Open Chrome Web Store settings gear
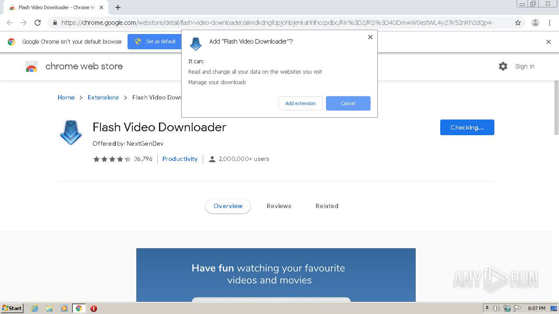 click(503, 66)
